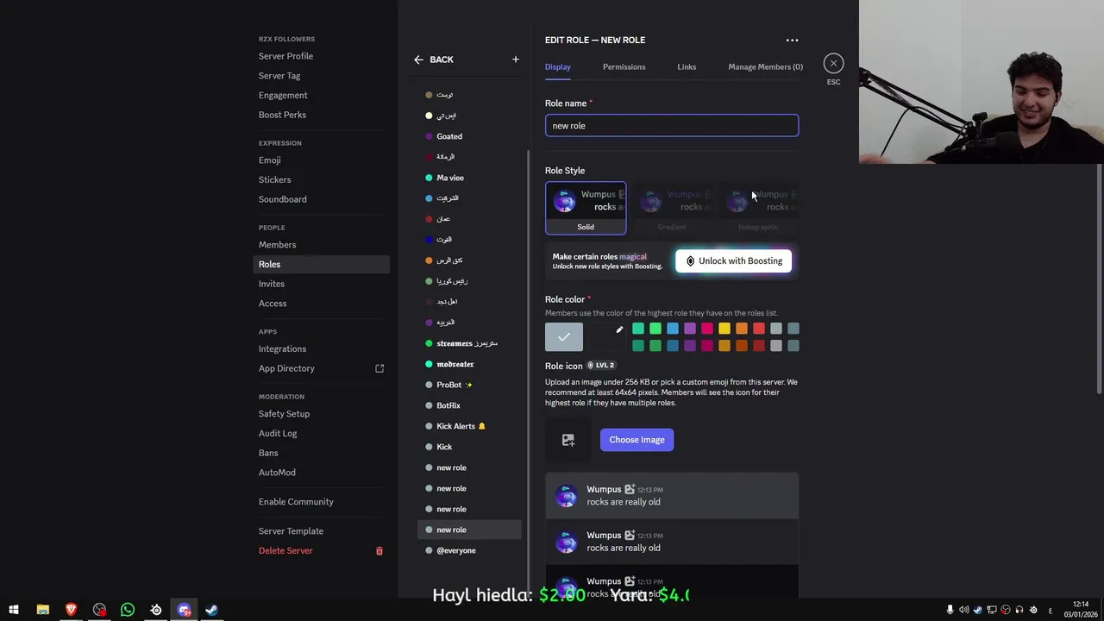Open WhatsApp from the taskbar
Viewport: 1104px width, 621px height.
click(128, 610)
